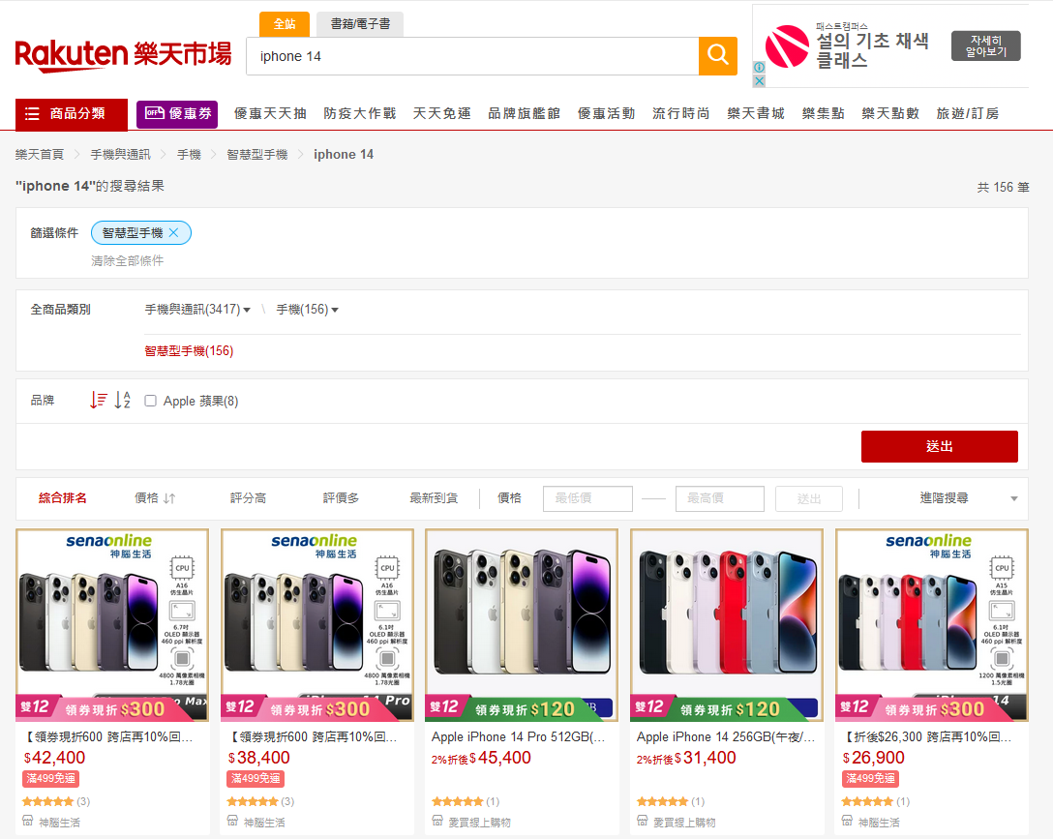
Task: Click the hamburger icon beside 商品分類
Action: click(32, 113)
